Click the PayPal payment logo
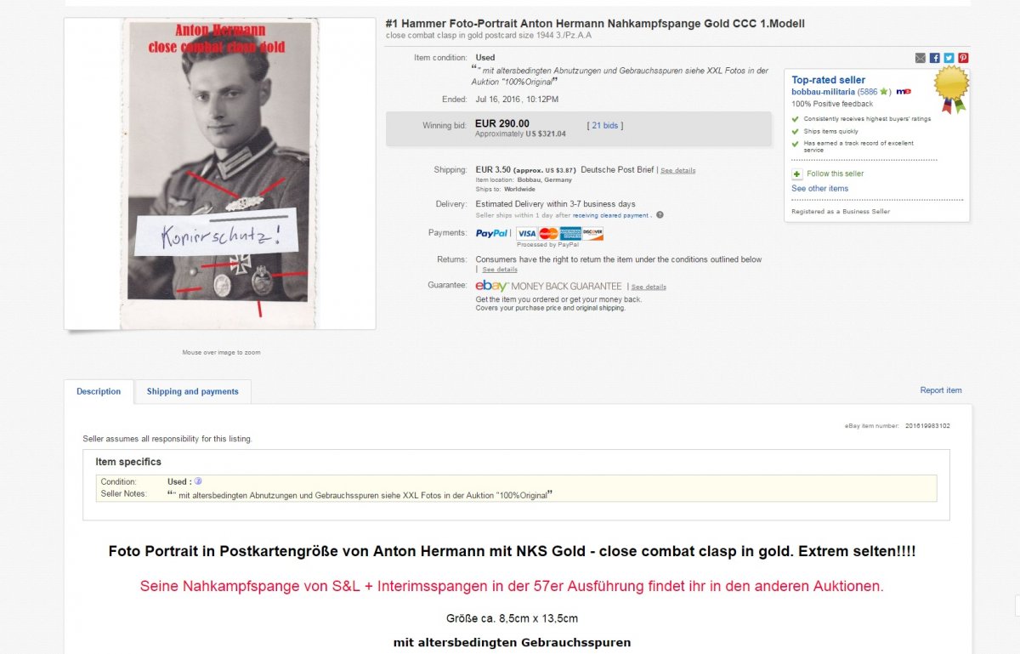The width and height of the screenshot is (1020, 654). (x=492, y=233)
